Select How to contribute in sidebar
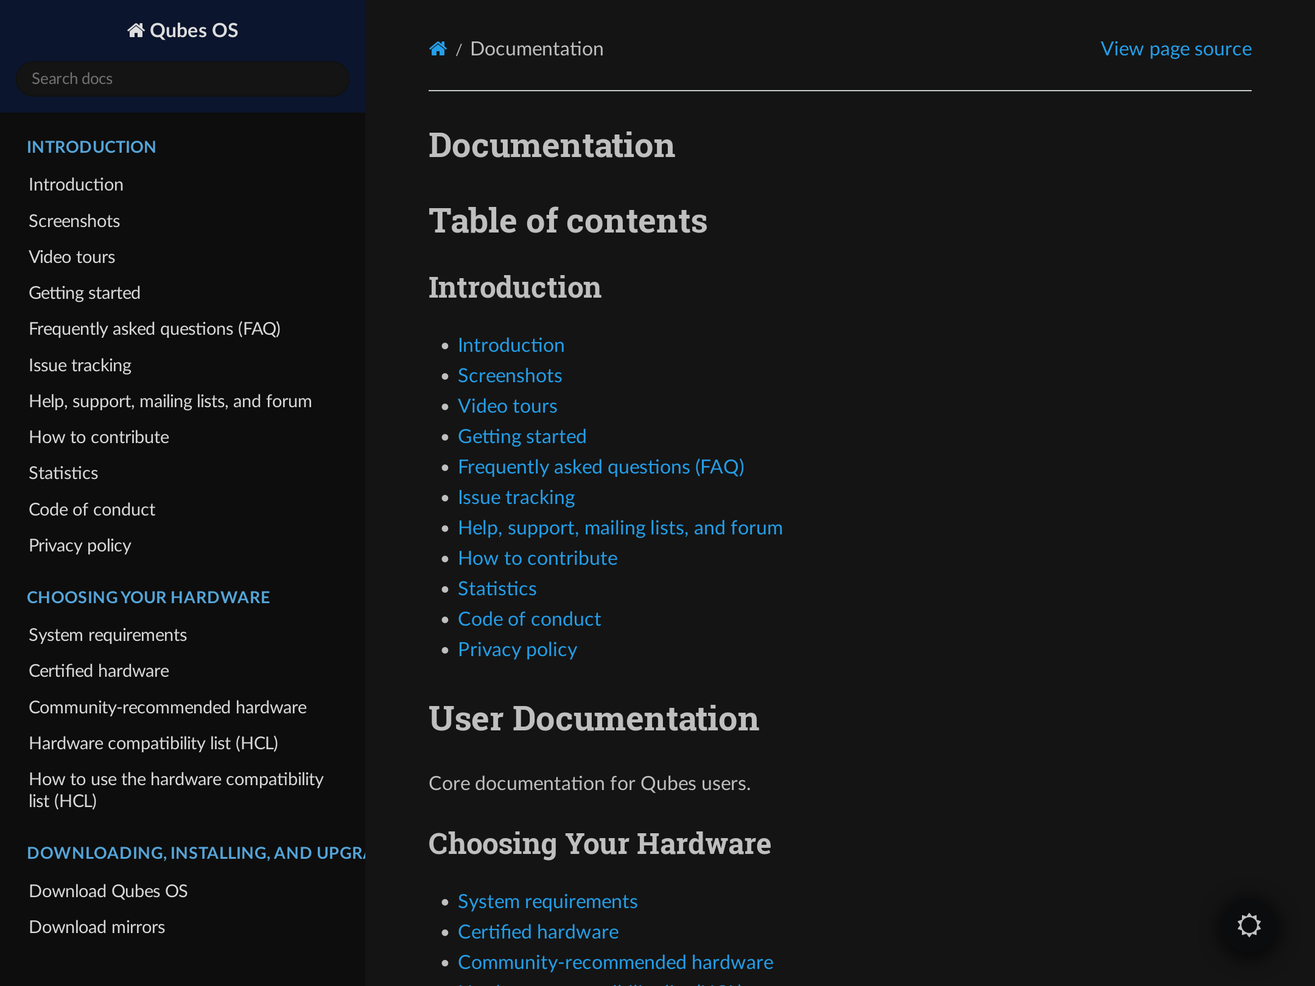1315x986 pixels. coord(99,437)
